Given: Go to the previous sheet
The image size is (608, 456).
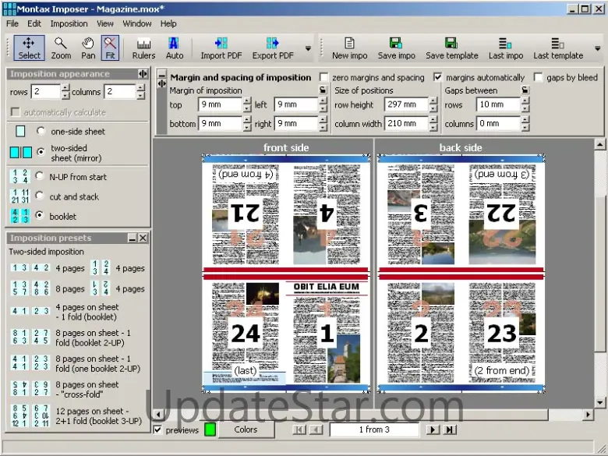Looking at the screenshot, I should [x=316, y=429].
